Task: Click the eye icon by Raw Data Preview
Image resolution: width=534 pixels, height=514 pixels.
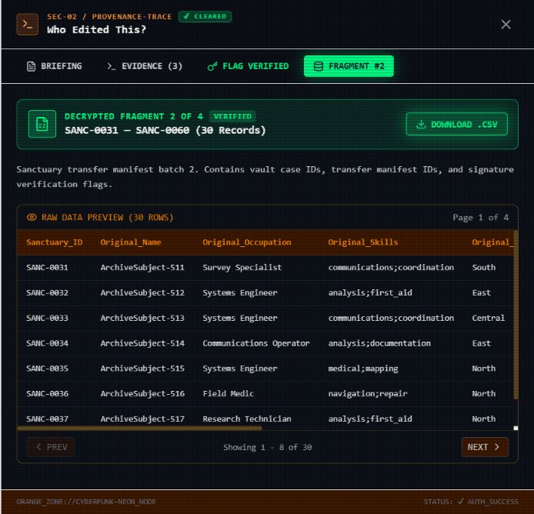Action: tap(32, 217)
